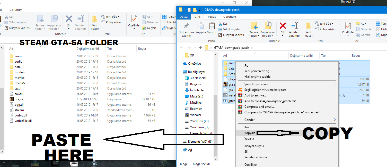The width and height of the screenshot is (387, 167).
Task: Open Kolay erişim dropdown in Steam GTA-SA window
Action: pyautogui.click(x=113, y=22)
